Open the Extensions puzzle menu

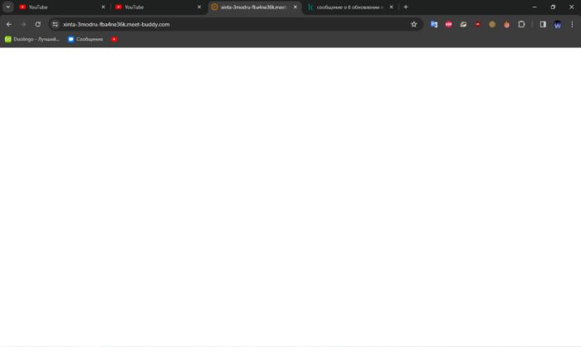point(521,24)
